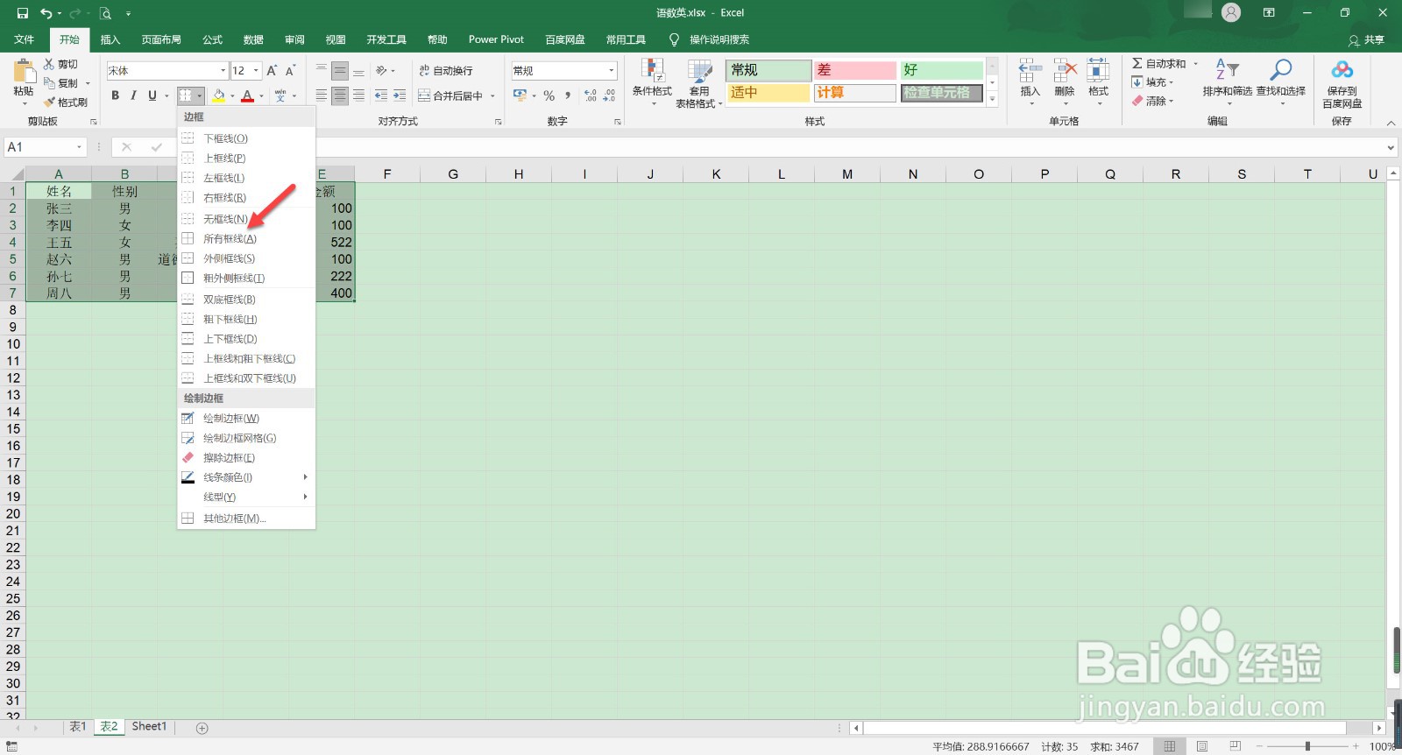Open the number format dropdown 常规
1402x755 pixels.
click(x=611, y=71)
